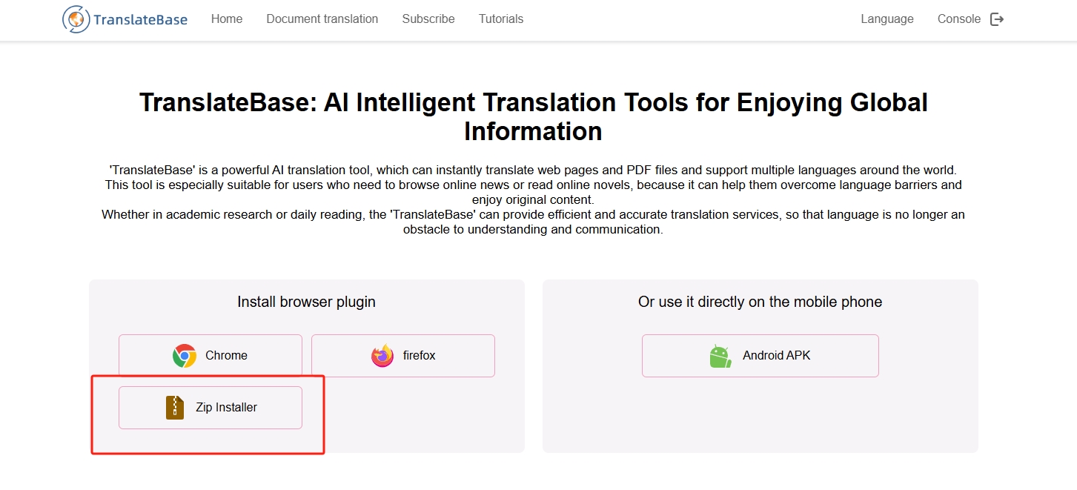The width and height of the screenshot is (1077, 490).
Task: Click the green Android robot icon
Action: (720, 356)
